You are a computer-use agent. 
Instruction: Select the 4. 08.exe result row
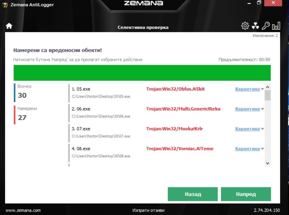(x=166, y=153)
